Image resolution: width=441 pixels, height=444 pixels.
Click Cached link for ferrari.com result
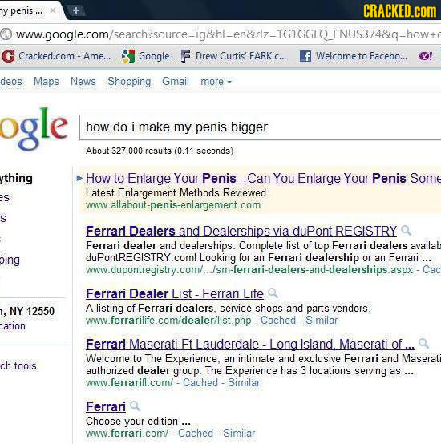(196, 433)
